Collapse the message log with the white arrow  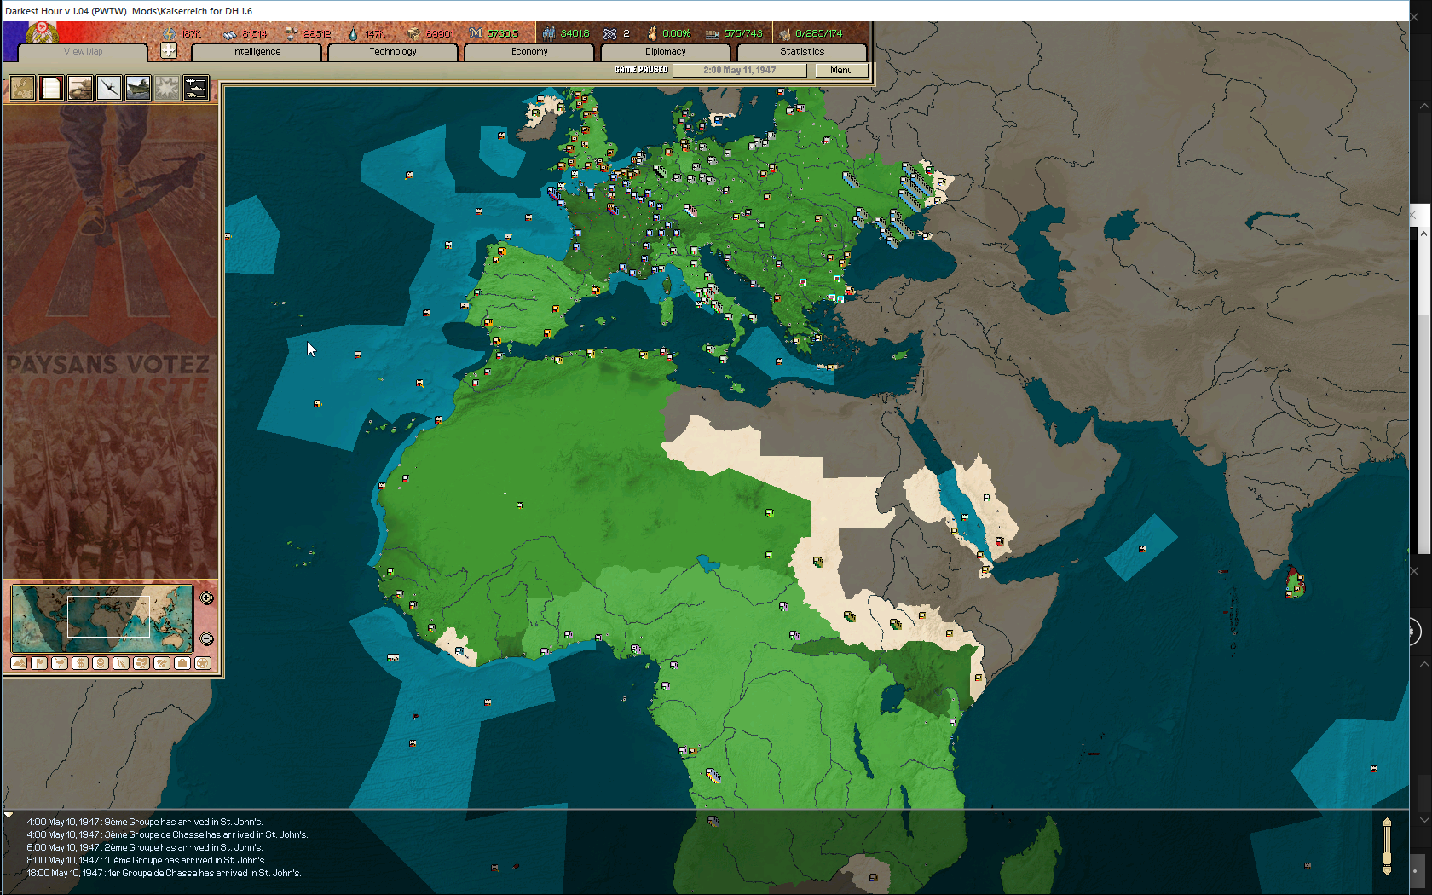pos(9,816)
